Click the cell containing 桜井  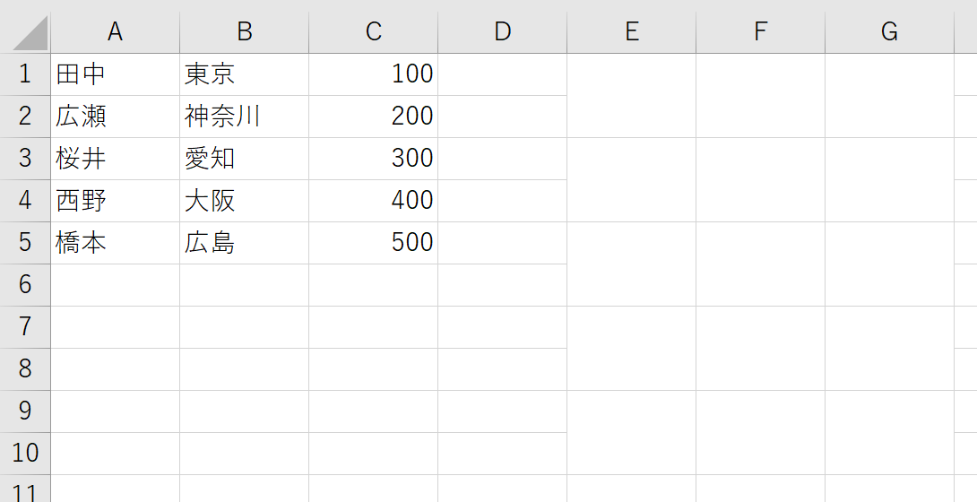click(x=116, y=159)
